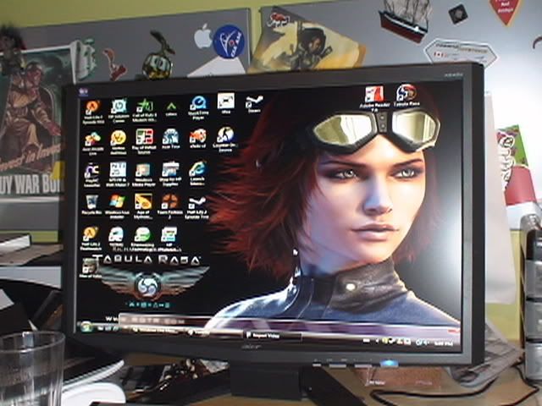Launch Internet Explorer browser shortcut

[197, 173]
